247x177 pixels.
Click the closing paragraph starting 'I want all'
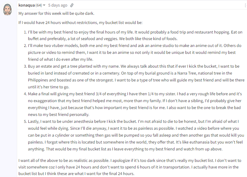130,167
